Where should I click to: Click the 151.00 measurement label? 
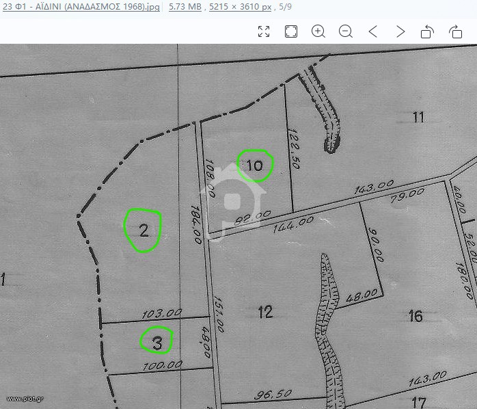pyautogui.click(x=219, y=314)
